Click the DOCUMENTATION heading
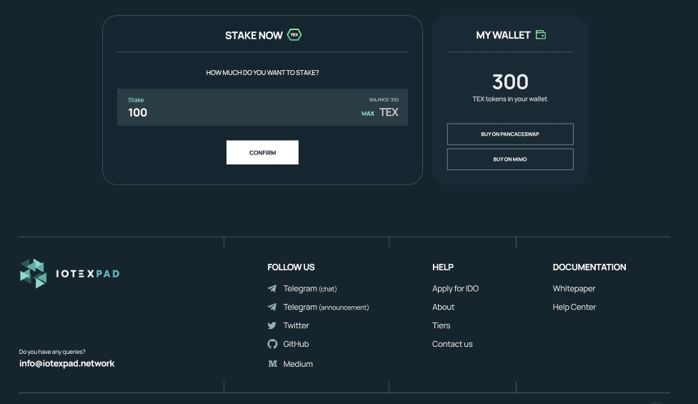 coord(589,267)
